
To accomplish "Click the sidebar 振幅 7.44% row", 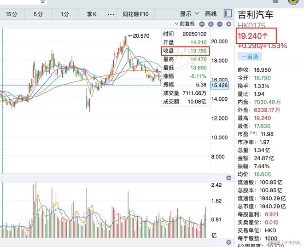I will point(254,166).
